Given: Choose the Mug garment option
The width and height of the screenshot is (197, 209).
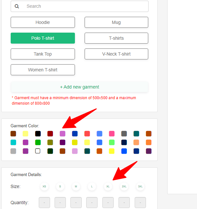Looking at the screenshot, I should 116,22.
